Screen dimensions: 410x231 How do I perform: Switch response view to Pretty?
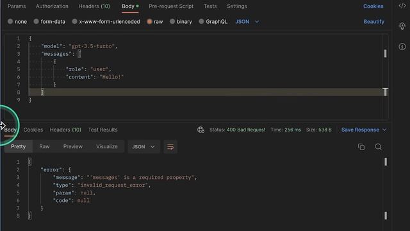19,147
